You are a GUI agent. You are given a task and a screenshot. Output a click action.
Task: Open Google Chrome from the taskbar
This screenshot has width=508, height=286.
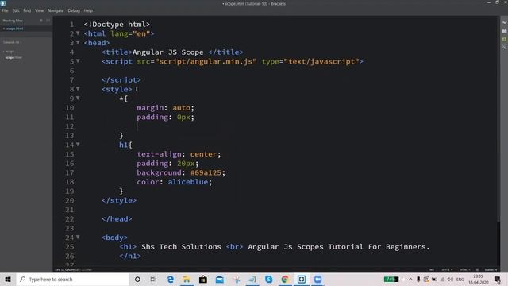tap(285, 279)
